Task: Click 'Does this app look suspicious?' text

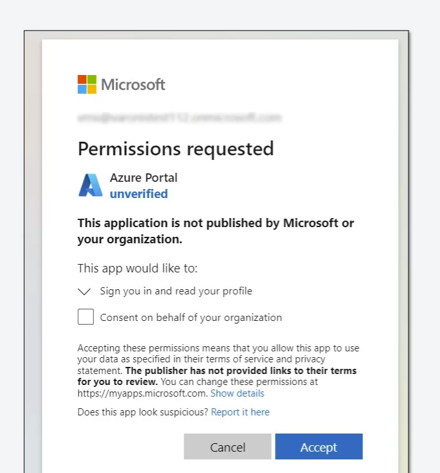Action: click(143, 412)
